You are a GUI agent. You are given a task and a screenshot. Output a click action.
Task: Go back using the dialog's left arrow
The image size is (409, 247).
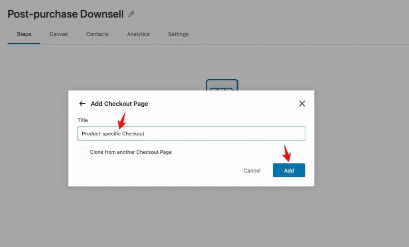pos(82,104)
